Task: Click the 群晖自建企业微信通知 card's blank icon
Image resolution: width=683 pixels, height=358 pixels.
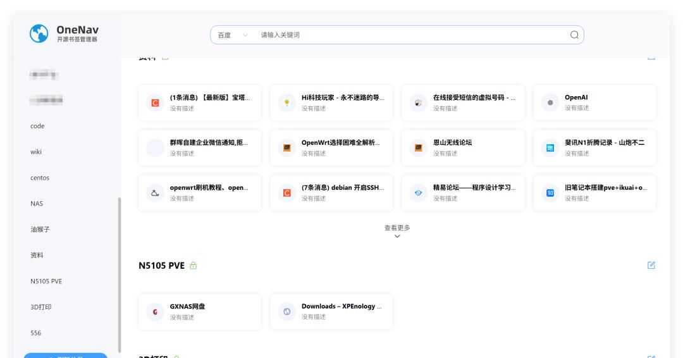Action: coord(155,148)
